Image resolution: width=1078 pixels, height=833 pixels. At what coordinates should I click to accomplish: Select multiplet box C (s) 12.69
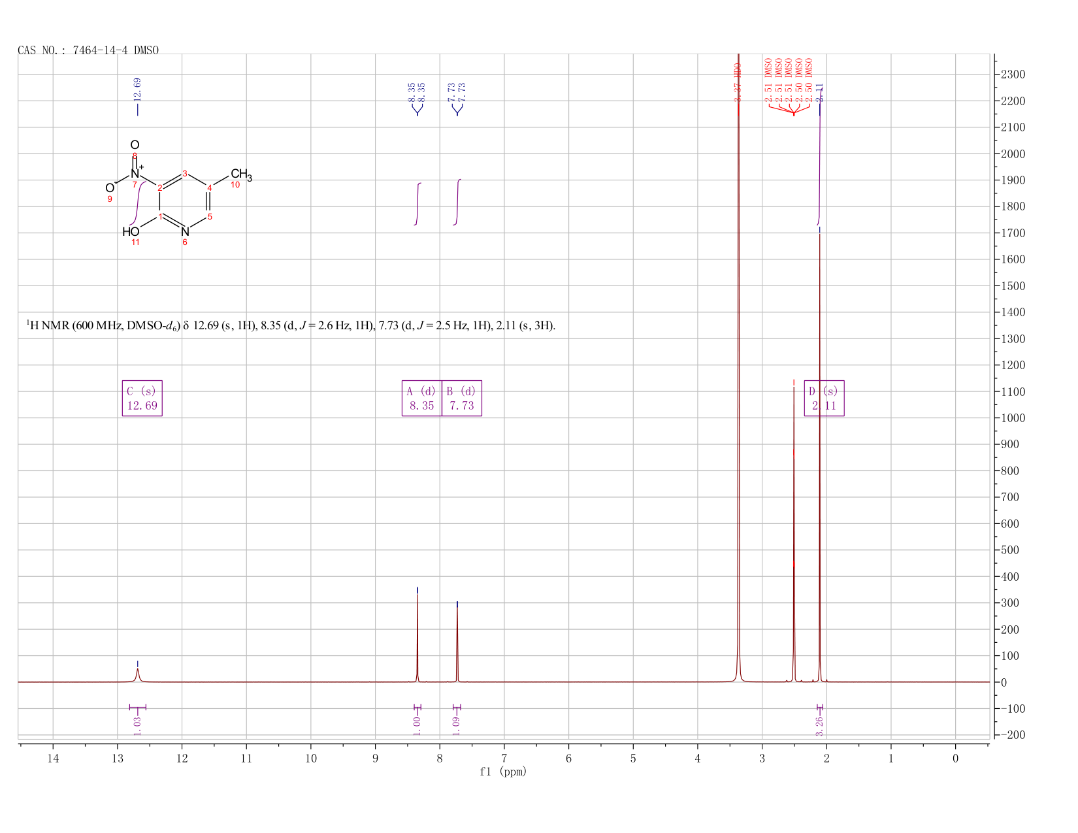(x=142, y=399)
